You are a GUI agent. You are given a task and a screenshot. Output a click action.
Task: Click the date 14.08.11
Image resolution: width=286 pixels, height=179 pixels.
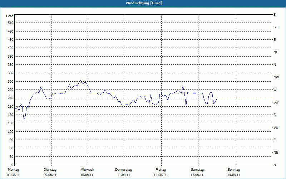pos(234,175)
